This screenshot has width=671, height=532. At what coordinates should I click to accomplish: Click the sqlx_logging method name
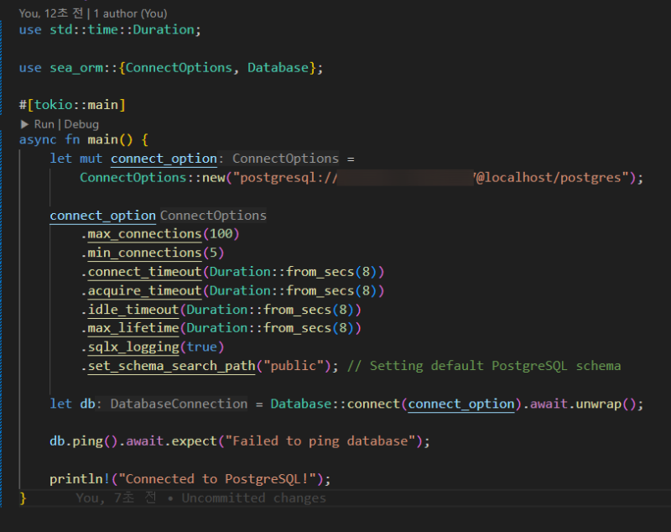(133, 347)
